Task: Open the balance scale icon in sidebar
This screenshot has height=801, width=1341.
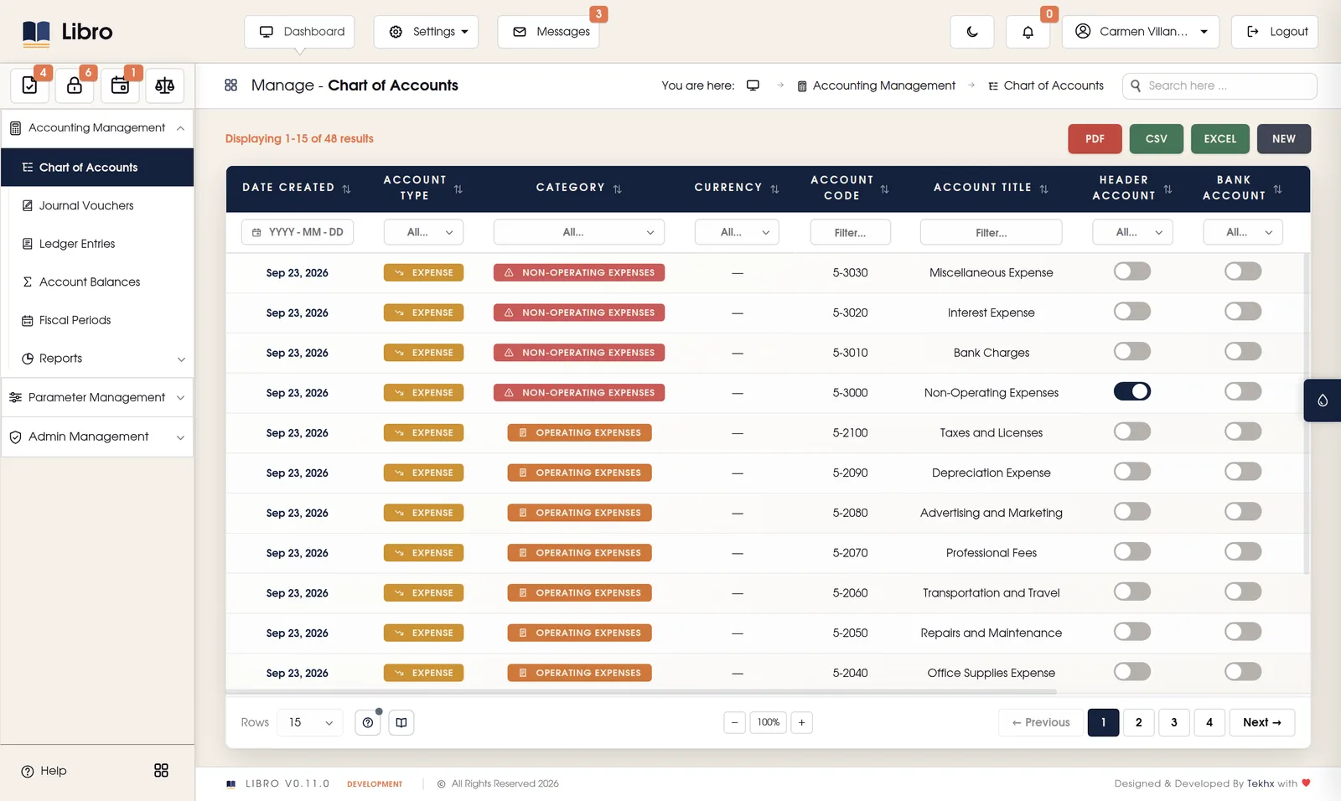Action: pos(165,85)
